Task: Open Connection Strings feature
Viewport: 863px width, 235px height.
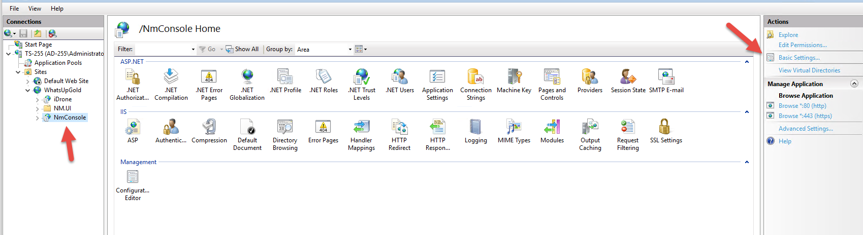Action: (476, 85)
